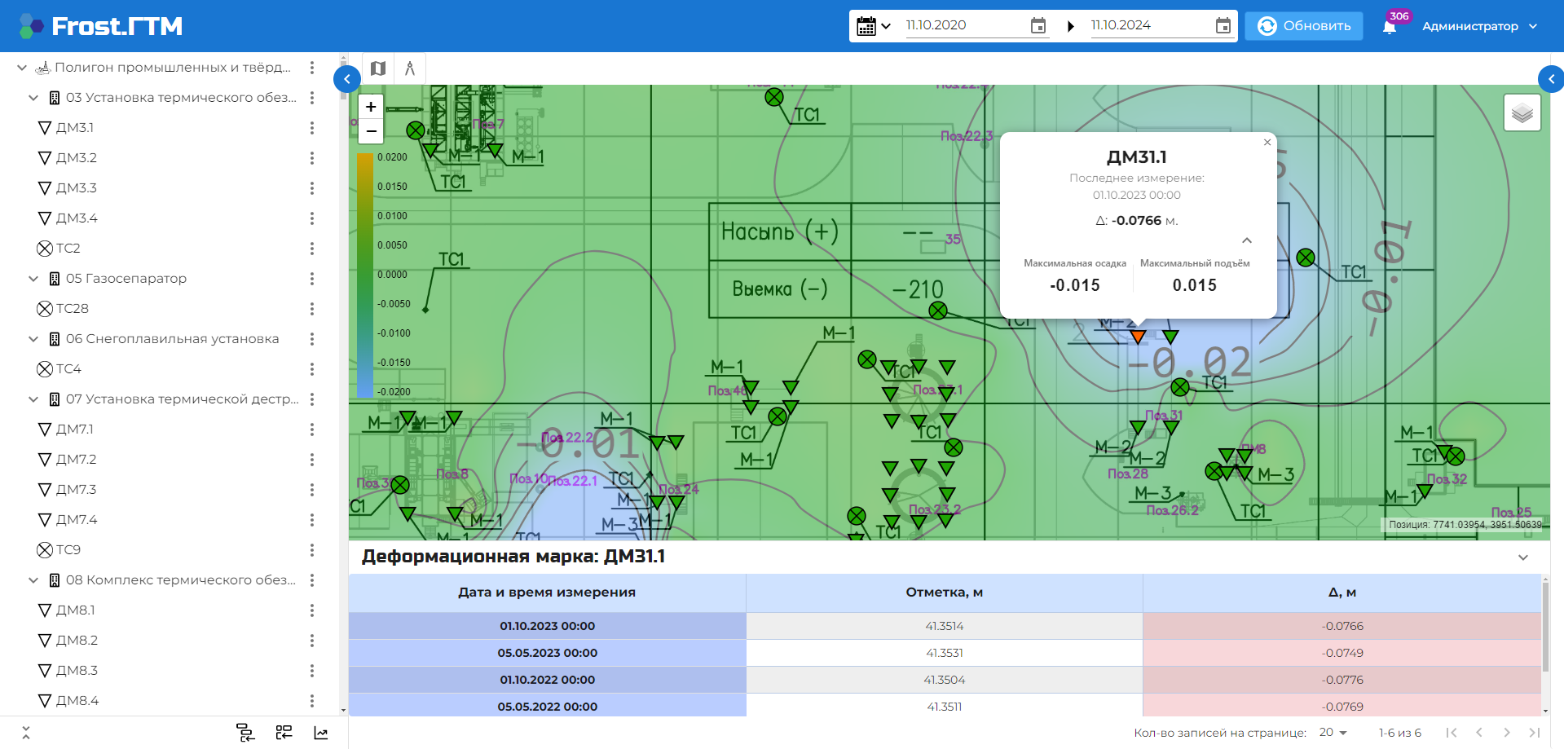Open the map layers switcher
This screenshot has height=749, width=1564.
click(x=1522, y=112)
